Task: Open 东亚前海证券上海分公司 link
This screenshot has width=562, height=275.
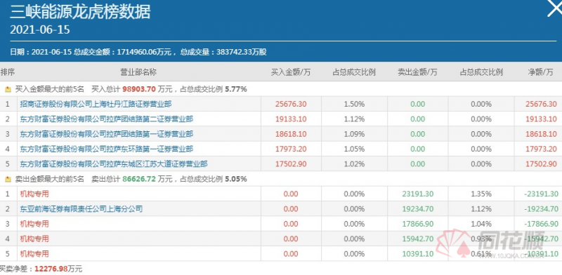Action: [81, 209]
